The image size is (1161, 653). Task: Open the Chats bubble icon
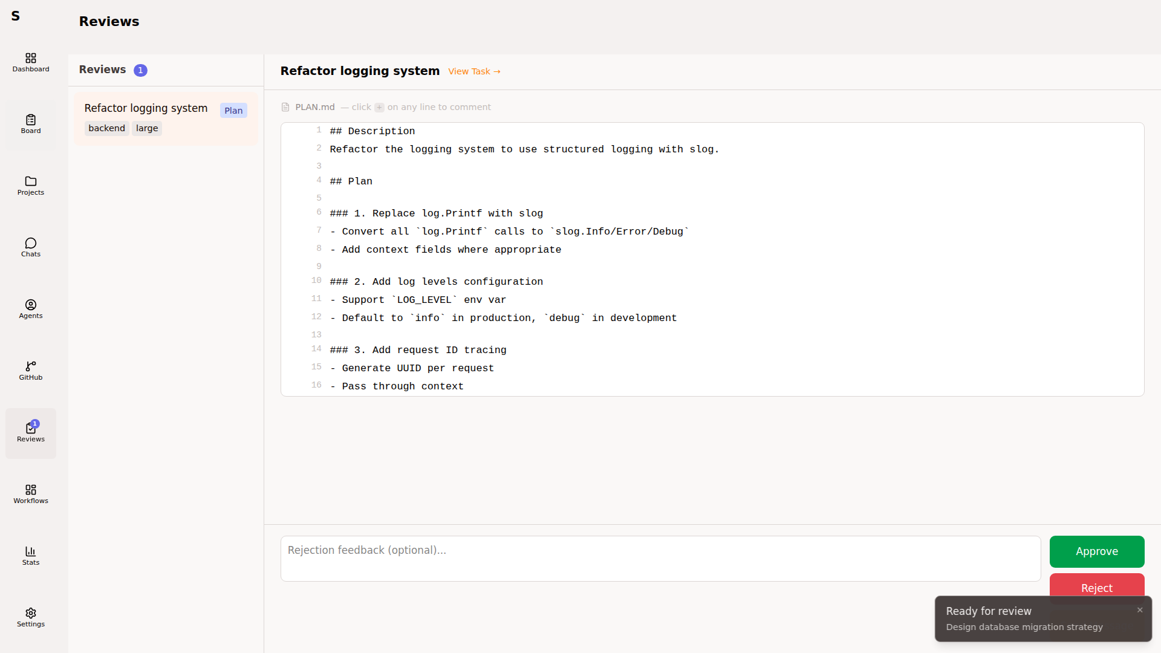pos(31,247)
